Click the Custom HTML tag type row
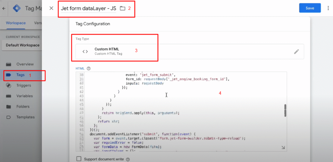This screenshot has height=162, width=333. 190,52
